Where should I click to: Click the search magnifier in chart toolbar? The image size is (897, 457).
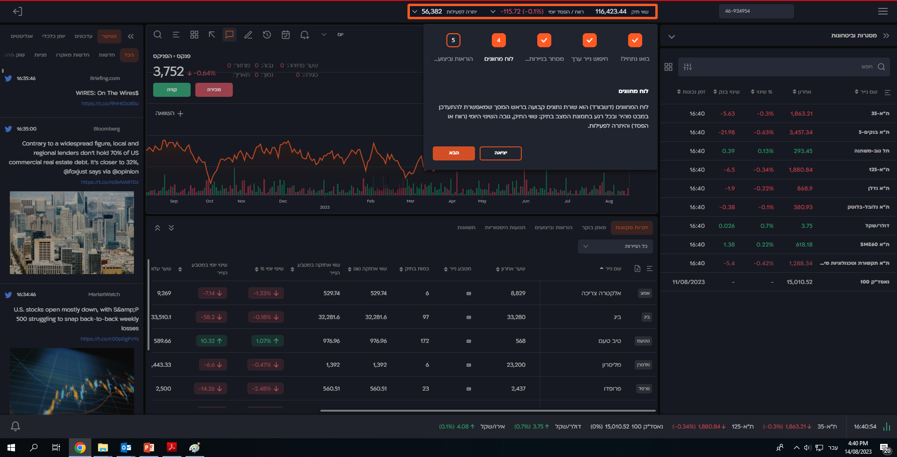point(158,35)
